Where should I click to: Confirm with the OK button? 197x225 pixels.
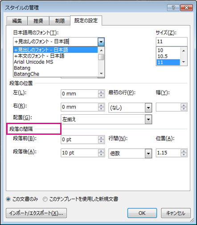click(x=142, y=213)
